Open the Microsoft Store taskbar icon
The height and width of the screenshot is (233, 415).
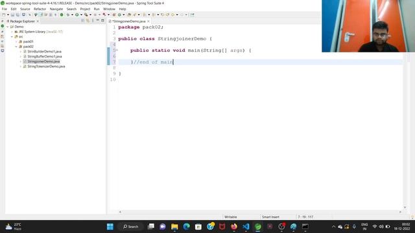click(198, 227)
